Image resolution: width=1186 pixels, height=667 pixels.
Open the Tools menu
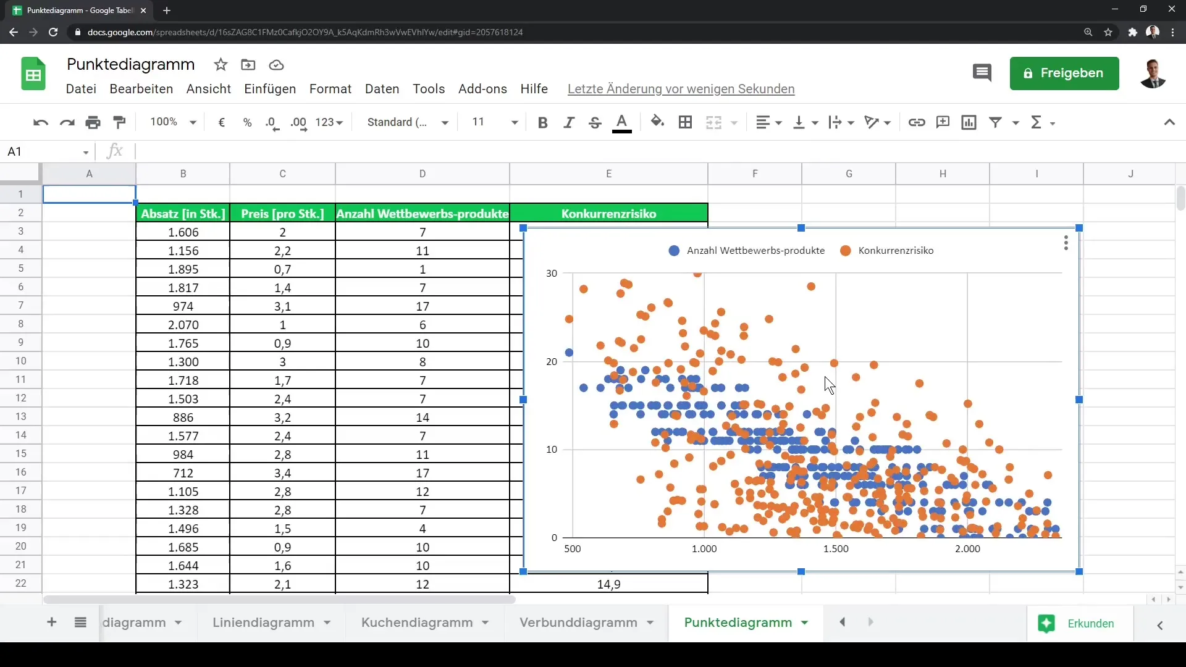click(429, 89)
